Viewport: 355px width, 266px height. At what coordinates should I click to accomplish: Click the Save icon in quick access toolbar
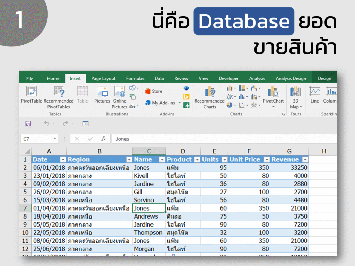point(28,124)
